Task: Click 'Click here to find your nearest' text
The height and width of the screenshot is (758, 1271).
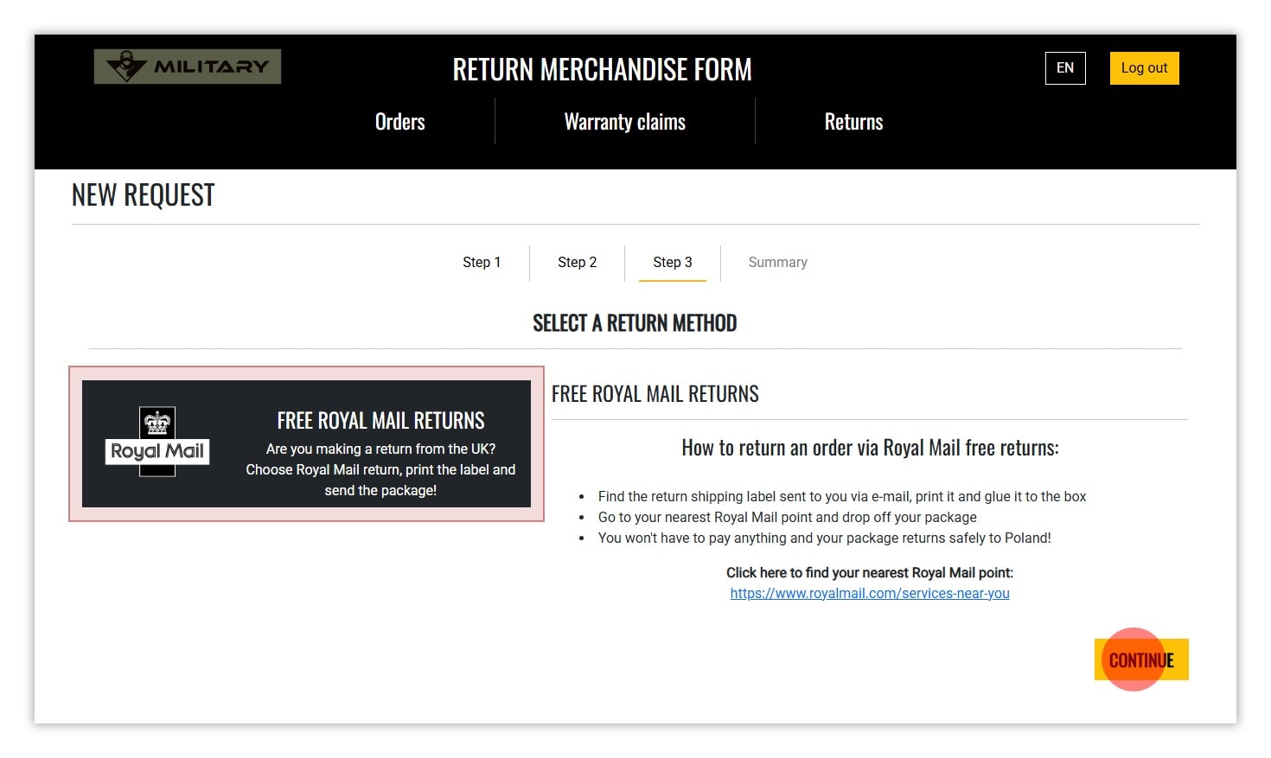Action: click(x=869, y=573)
